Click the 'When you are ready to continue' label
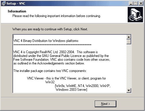Image resolution: width=145 pixels, height=111 pixels. coord(50,29)
